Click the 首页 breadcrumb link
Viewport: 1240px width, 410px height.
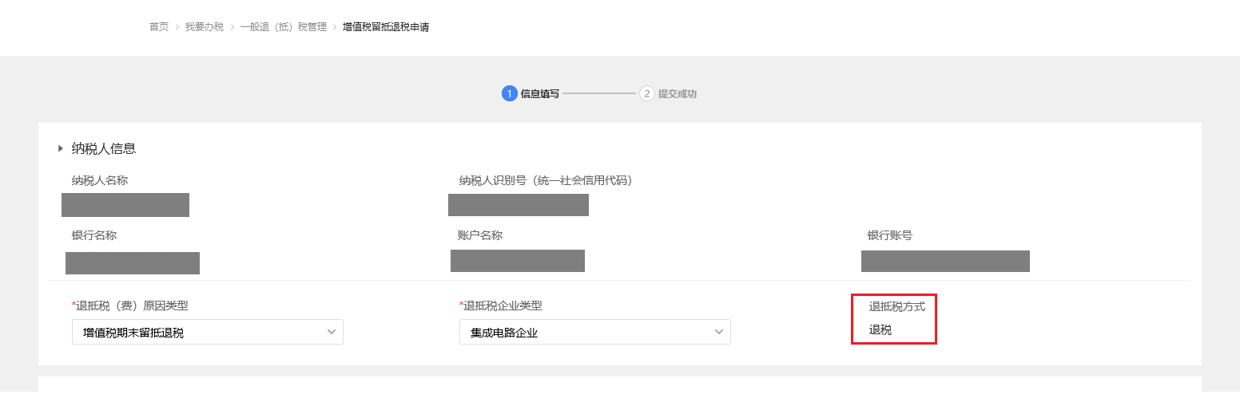pos(159,27)
